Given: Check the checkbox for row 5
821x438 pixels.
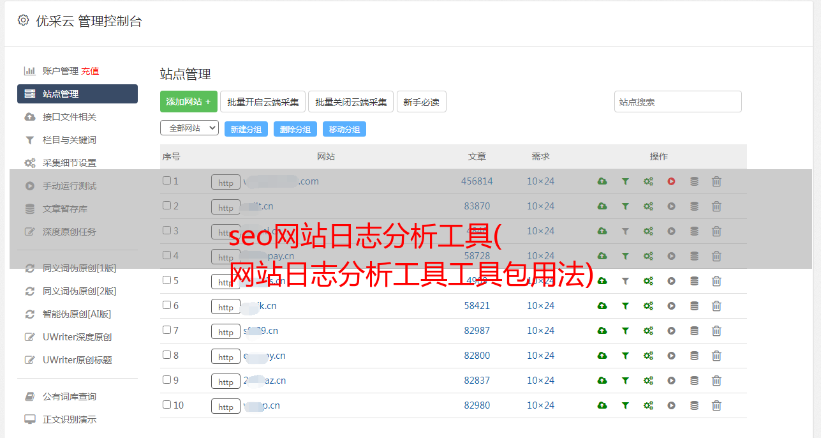Looking at the screenshot, I should click(x=166, y=280).
